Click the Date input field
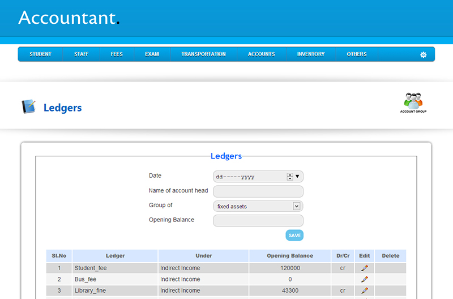 [249, 176]
